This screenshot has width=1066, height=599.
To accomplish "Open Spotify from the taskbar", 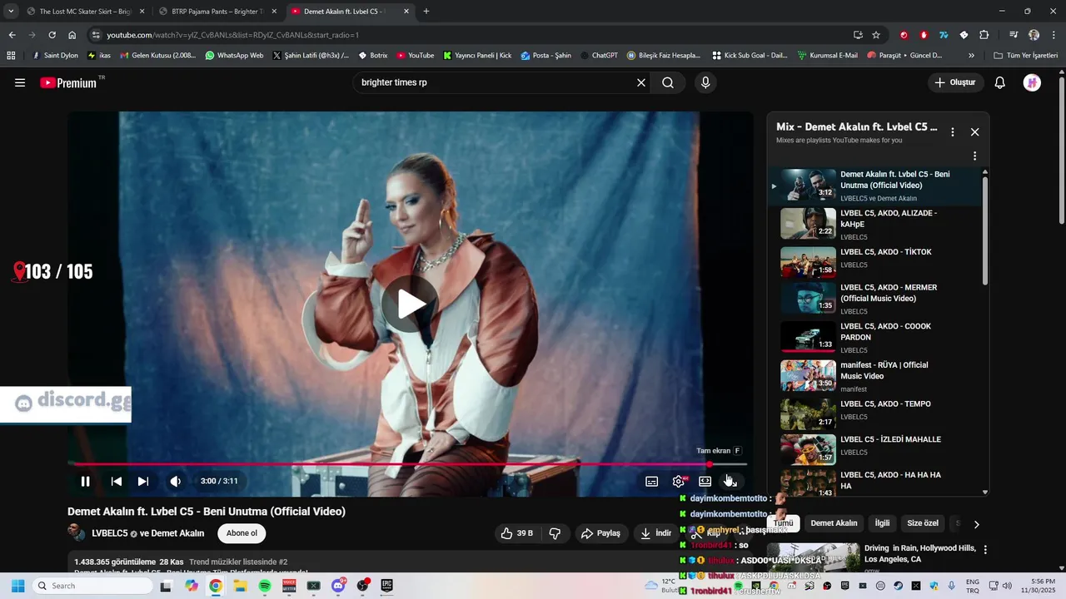I will (x=264, y=586).
